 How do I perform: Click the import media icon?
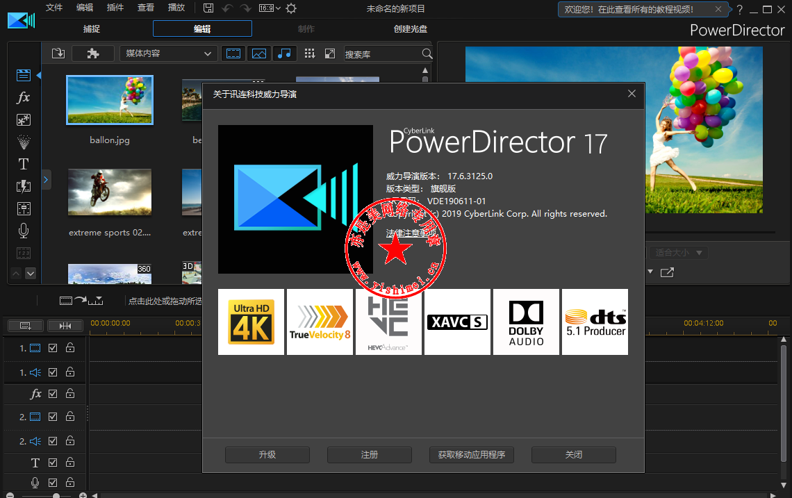pyautogui.click(x=58, y=53)
